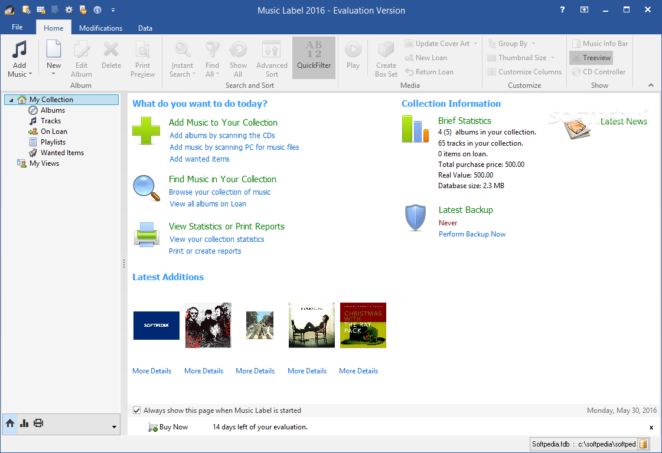
Task: Click the Christmas With The Rat Pack cover
Action: point(363,325)
